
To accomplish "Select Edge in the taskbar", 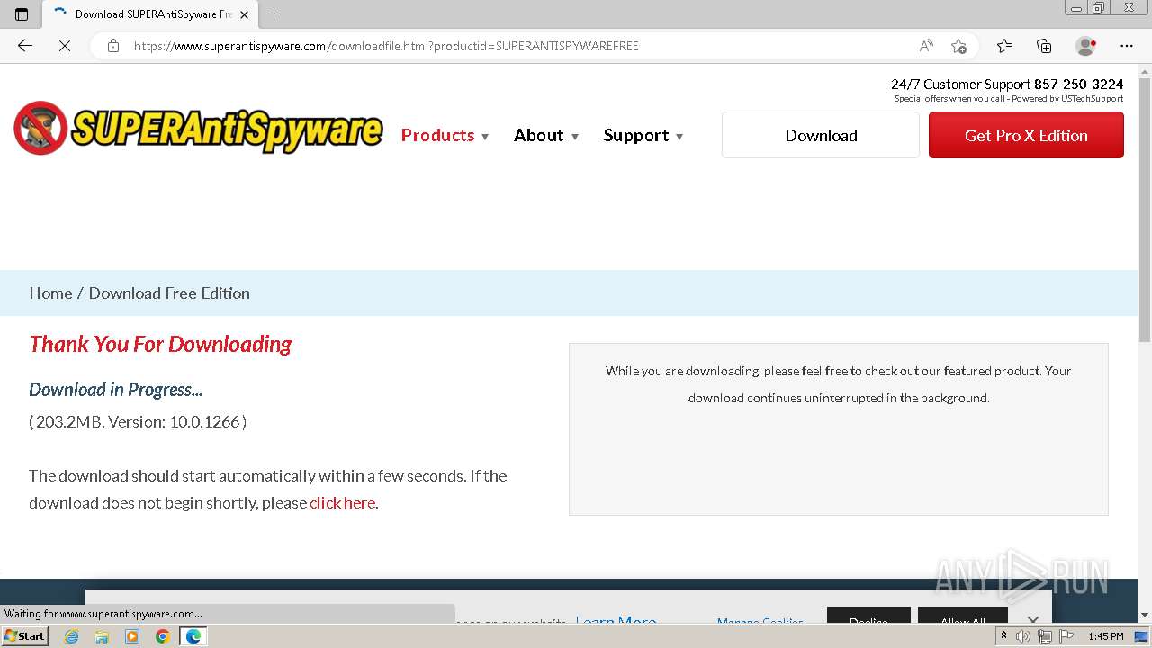I will coord(193,636).
